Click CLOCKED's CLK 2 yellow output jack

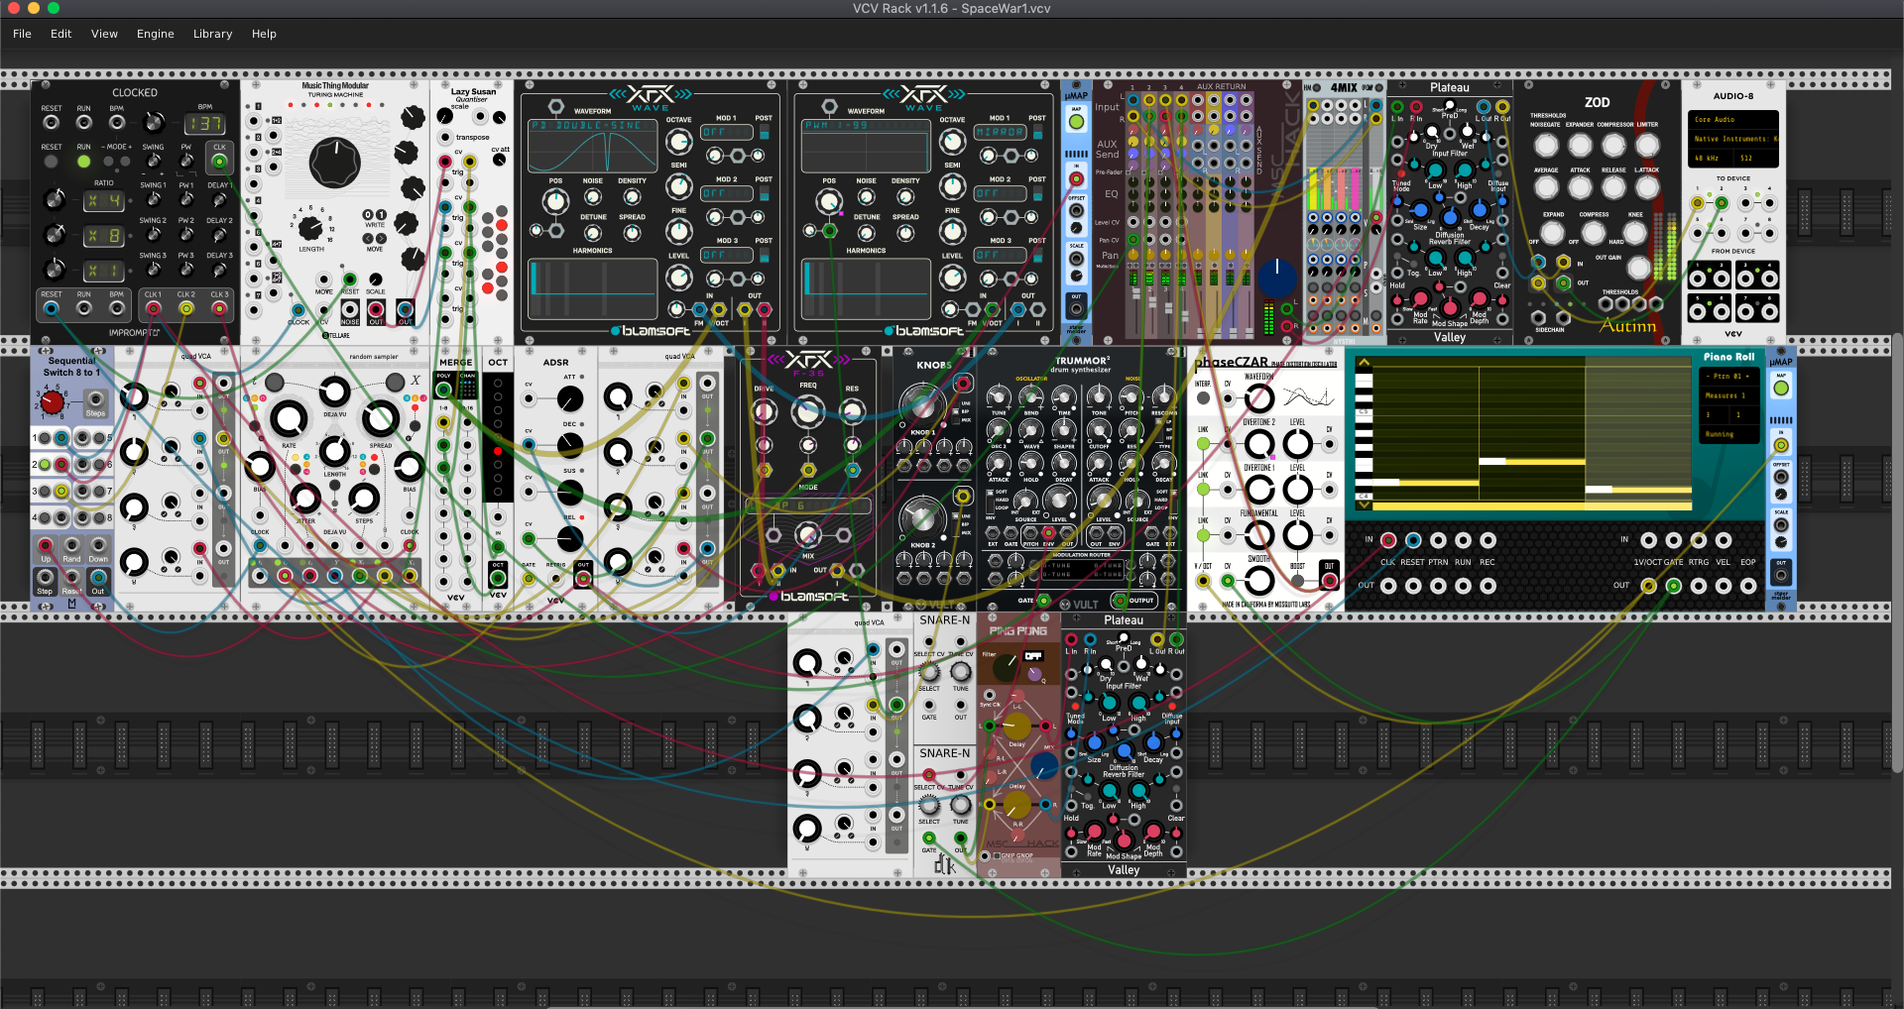[x=185, y=308]
